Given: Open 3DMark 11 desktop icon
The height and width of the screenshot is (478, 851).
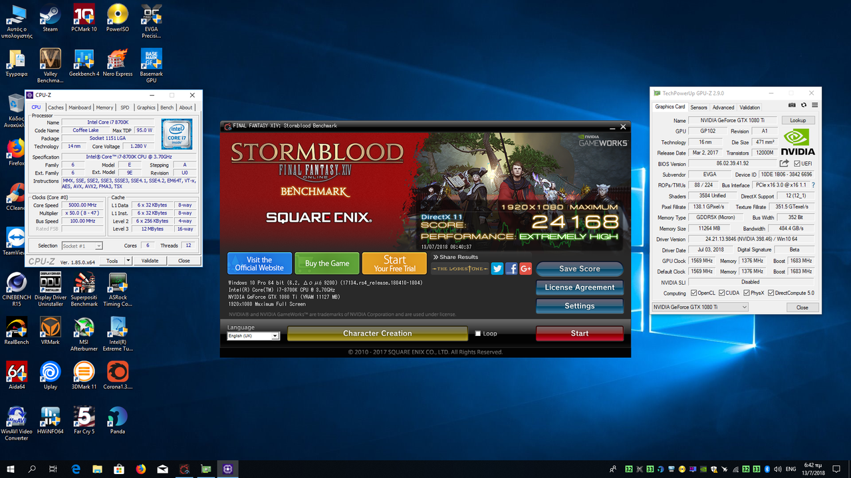Looking at the screenshot, I should pyautogui.click(x=84, y=375).
